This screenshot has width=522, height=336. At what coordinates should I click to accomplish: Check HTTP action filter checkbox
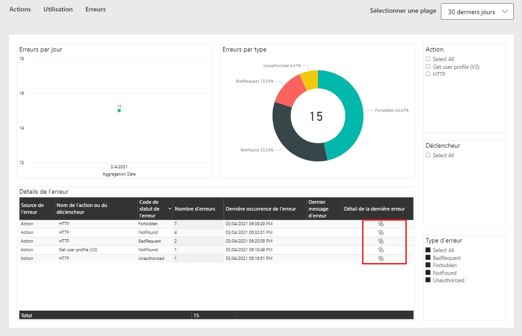pos(428,74)
